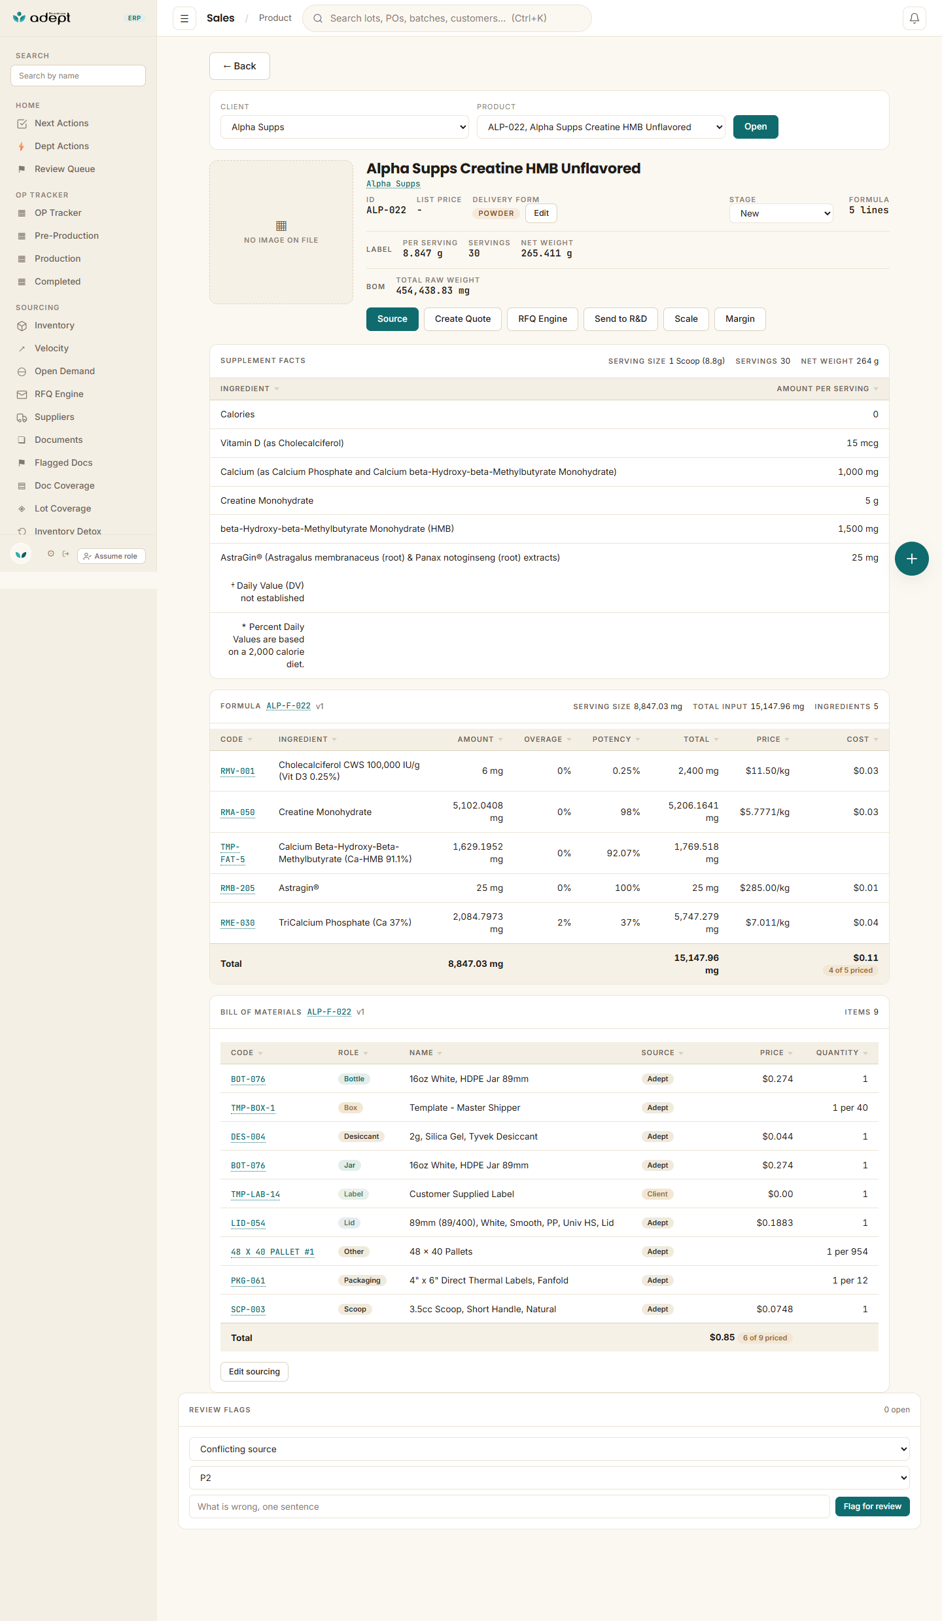Image resolution: width=942 pixels, height=1621 pixels.
Task: Open Review Queue in the Home menu
Action: [x=65, y=169]
